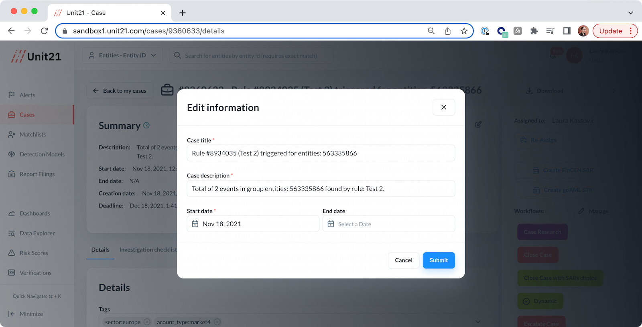
Task: Bookmark this page with the star icon
Action: pyautogui.click(x=464, y=31)
